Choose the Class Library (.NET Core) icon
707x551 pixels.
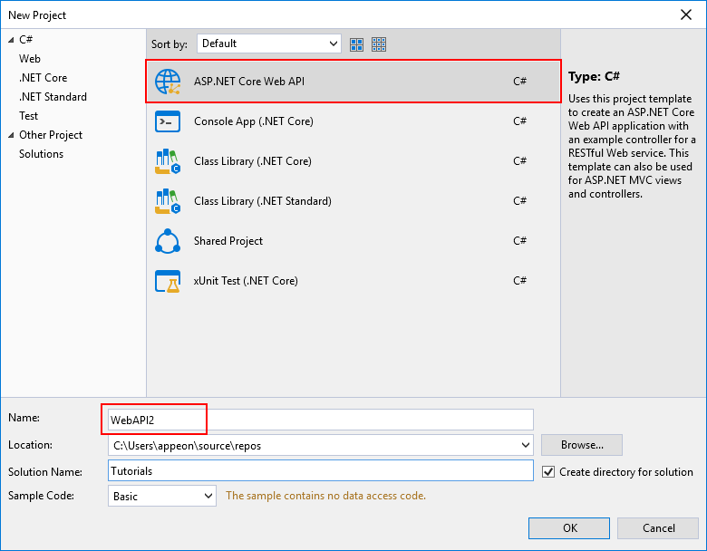point(169,161)
